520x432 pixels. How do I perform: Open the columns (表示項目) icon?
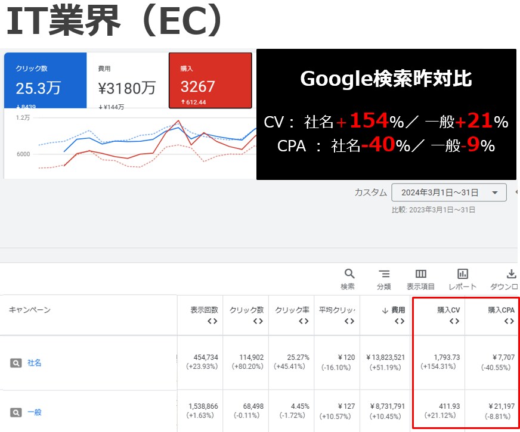pos(420,274)
